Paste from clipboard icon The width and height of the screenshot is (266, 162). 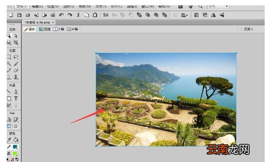95,15
